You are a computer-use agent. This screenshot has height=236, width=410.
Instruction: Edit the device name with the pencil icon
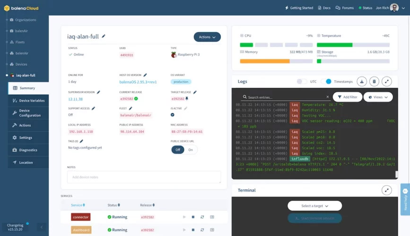tap(104, 36)
